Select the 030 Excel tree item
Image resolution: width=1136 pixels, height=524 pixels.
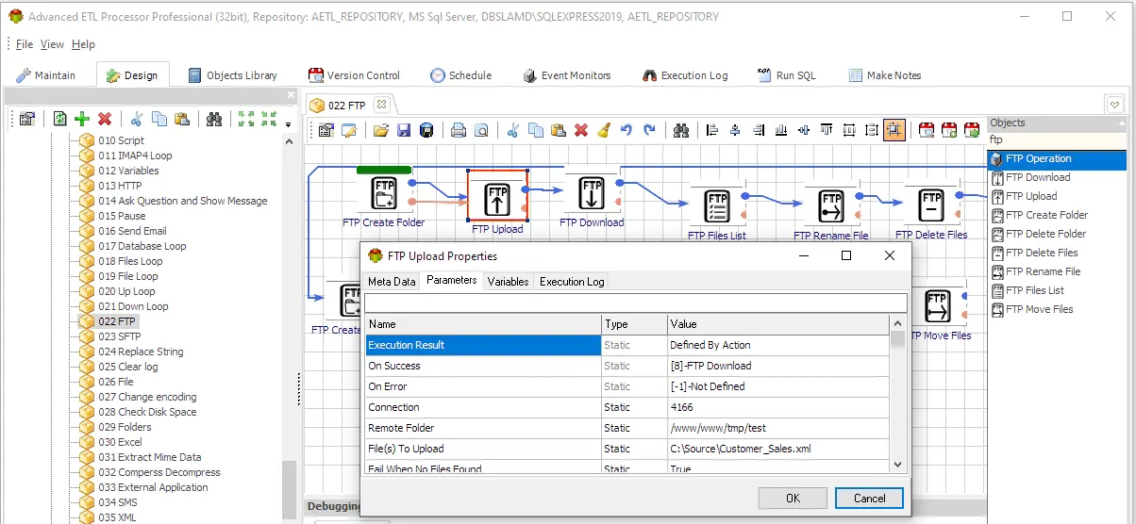point(120,442)
